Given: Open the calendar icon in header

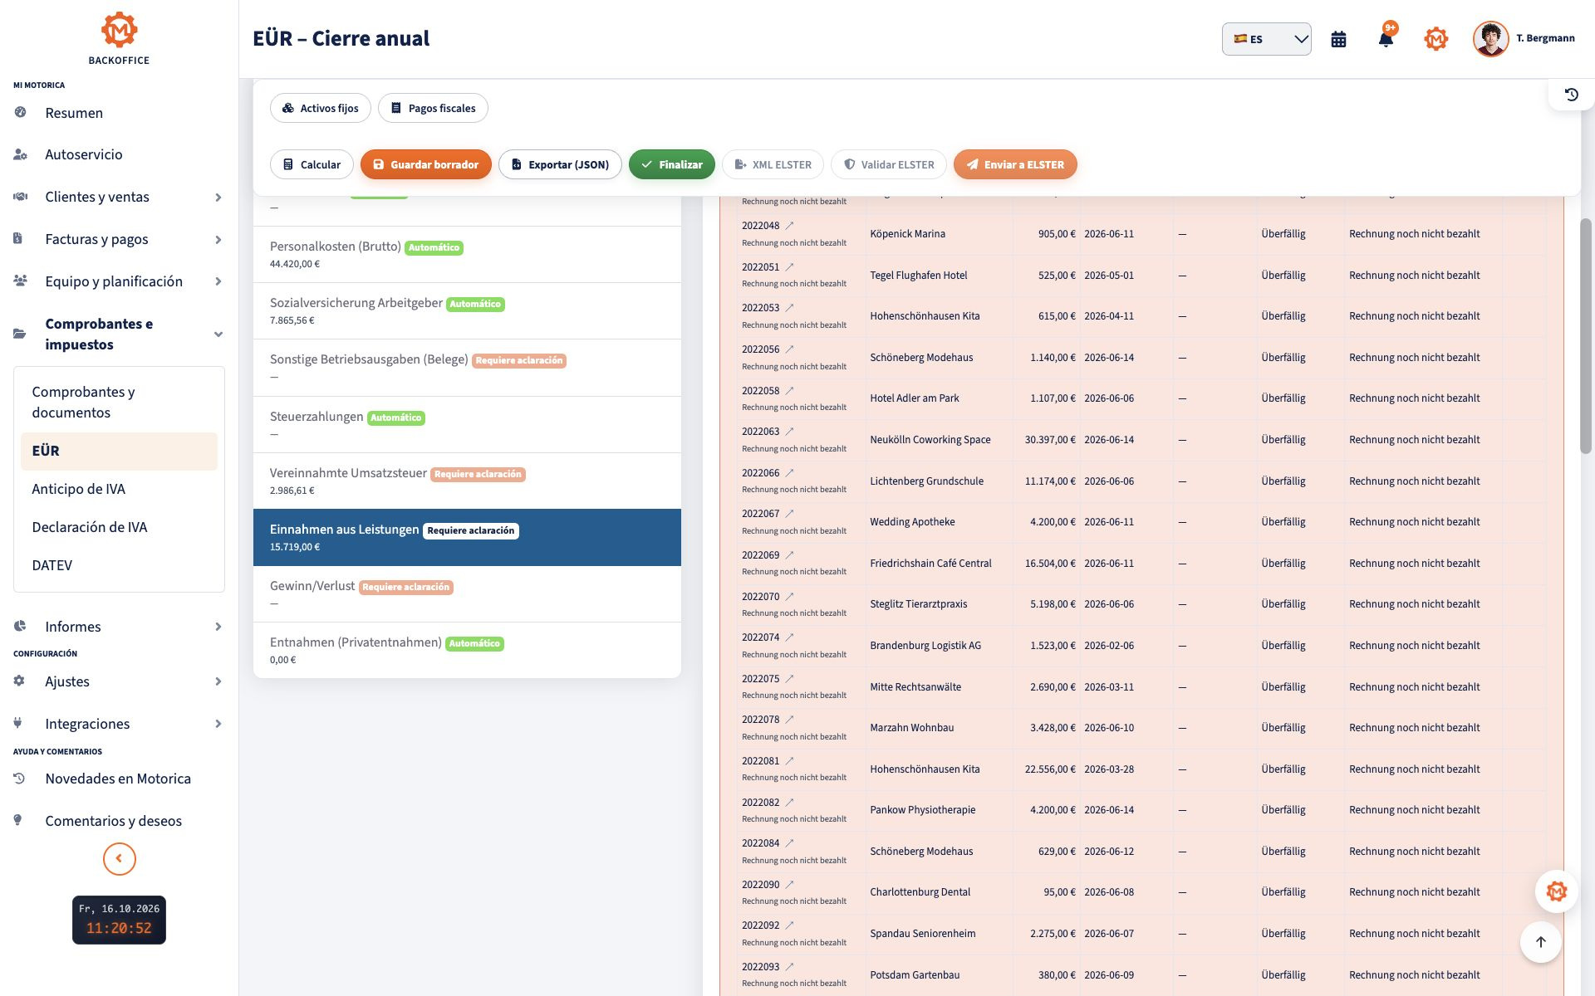Looking at the screenshot, I should pos(1338,39).
